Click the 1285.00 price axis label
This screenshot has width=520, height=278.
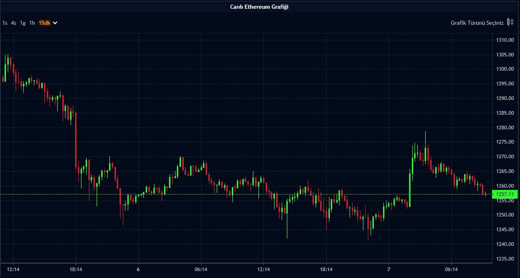(x=505, y=112)
